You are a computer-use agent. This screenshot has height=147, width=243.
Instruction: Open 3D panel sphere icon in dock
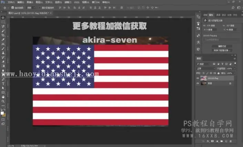pyautogui.click(x=198, y=49)
